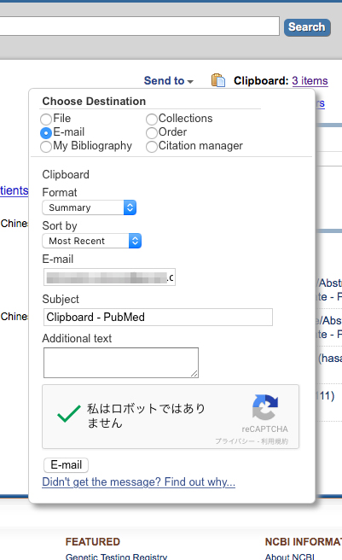
Task: Click the green reCAPTCHA checkmark
Action: pyautogui.click(x=68, y=413)
